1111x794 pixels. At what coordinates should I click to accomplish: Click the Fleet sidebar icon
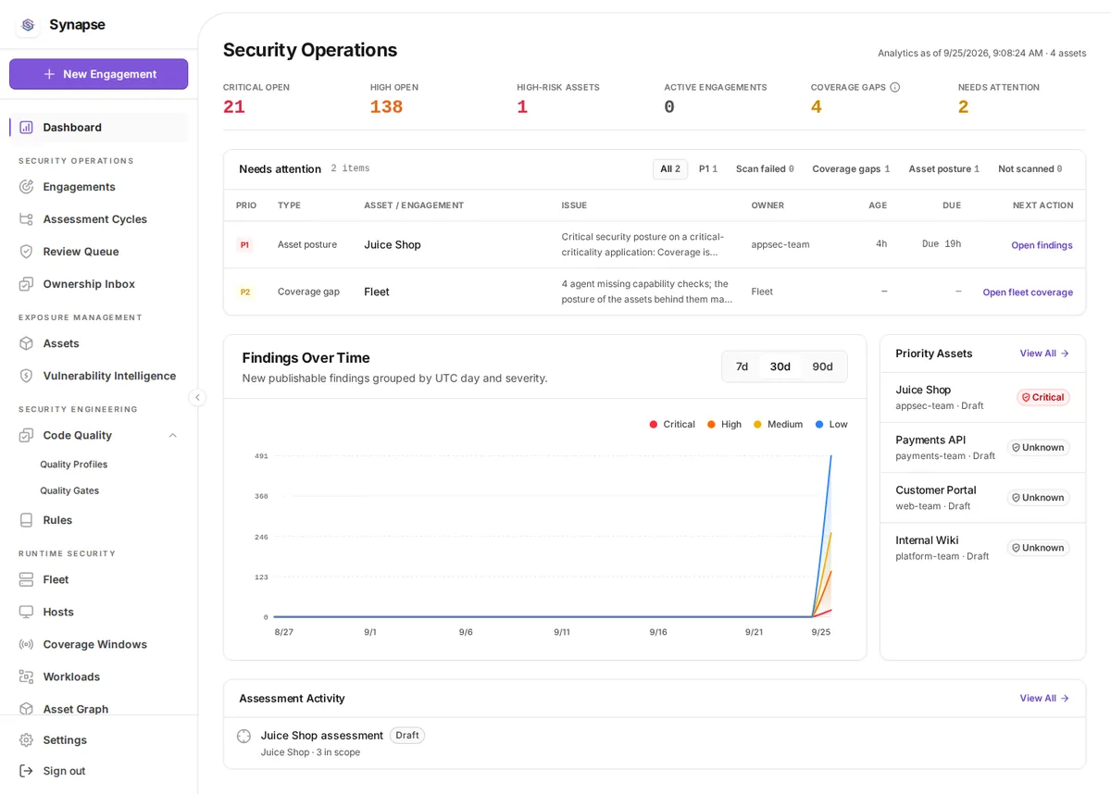click(x=26, y=579)
